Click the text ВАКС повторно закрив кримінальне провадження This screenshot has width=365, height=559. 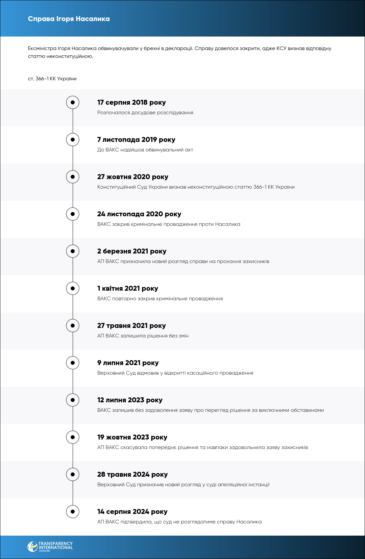[160, 299]
